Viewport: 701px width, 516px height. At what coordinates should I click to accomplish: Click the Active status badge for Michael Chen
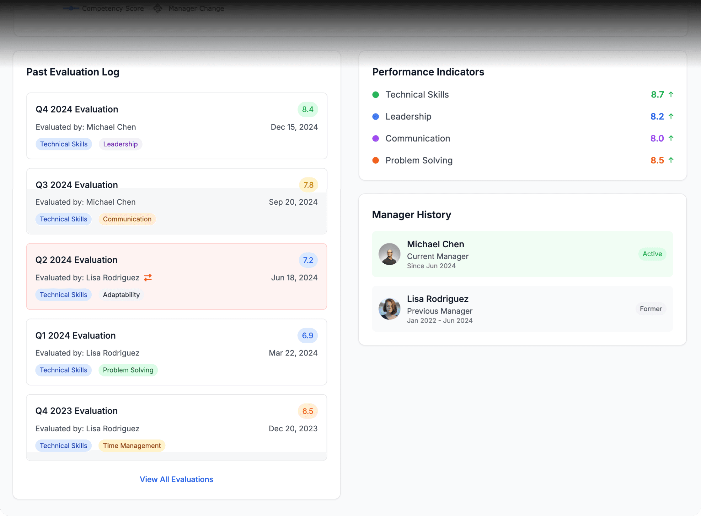click(x=652, y=254)
